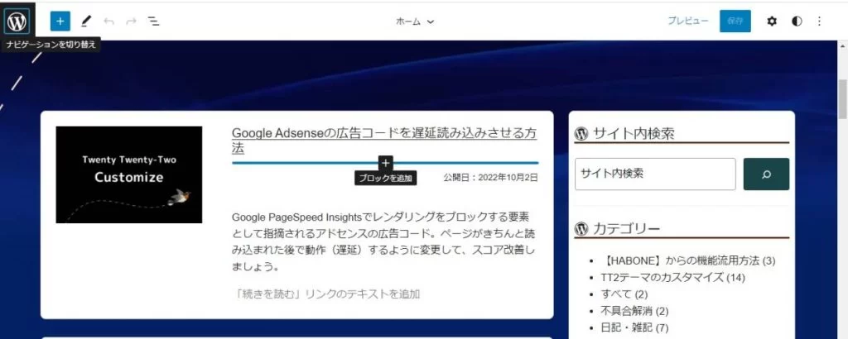848x339 pixels.
Task: Click the WordPress icon beside カテゴリー heading
Action: point(581,229)
